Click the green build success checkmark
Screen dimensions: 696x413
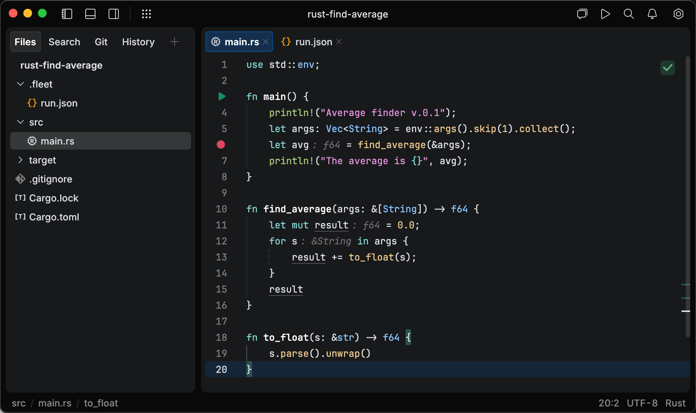tap(667, 68)
